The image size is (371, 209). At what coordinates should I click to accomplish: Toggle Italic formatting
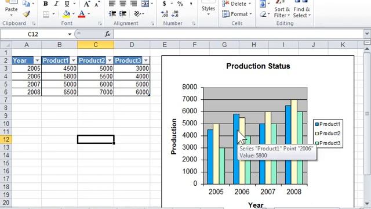click(56, 3)
